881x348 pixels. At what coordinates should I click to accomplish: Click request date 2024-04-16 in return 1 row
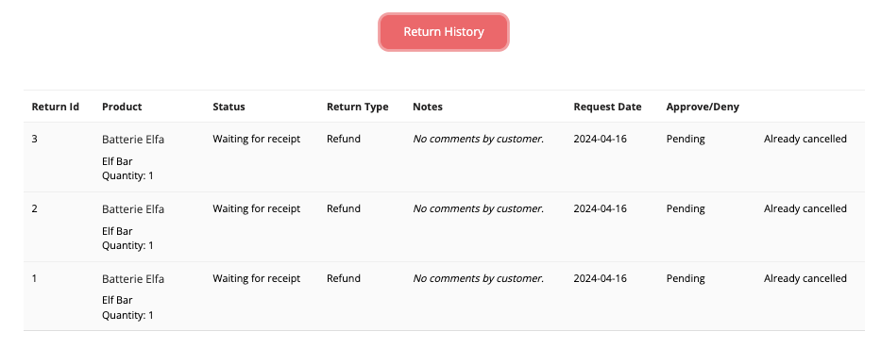coord(600,278)
